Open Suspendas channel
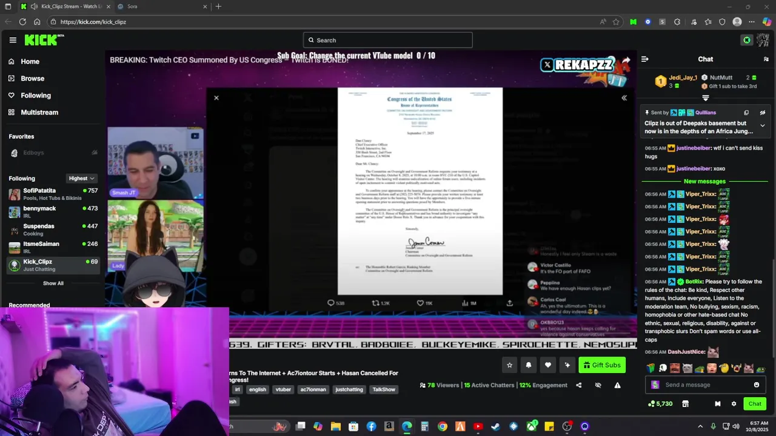 pyautogui.click(x=53, y=230)
